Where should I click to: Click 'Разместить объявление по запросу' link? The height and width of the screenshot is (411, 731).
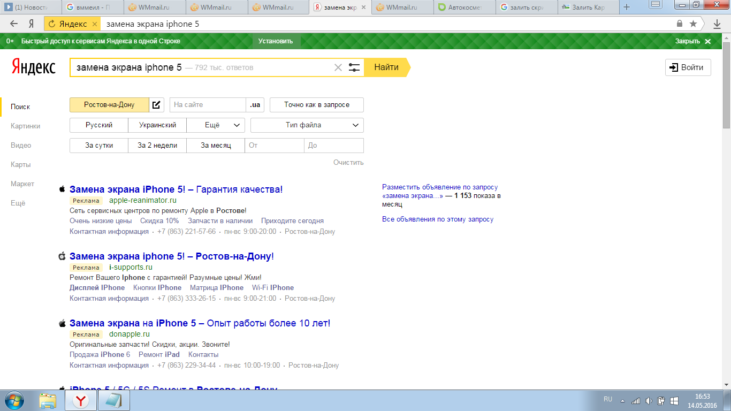(440, 187)
